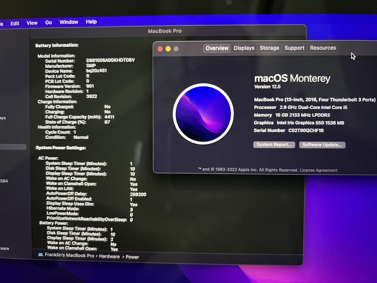
Task: Click the Display Sleep Uses Dim label
Action: pos(70,204)
